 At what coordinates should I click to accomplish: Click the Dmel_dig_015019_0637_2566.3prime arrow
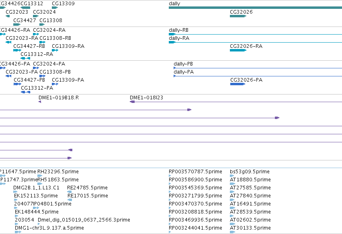pyautogui.click(x=39, y=224)
